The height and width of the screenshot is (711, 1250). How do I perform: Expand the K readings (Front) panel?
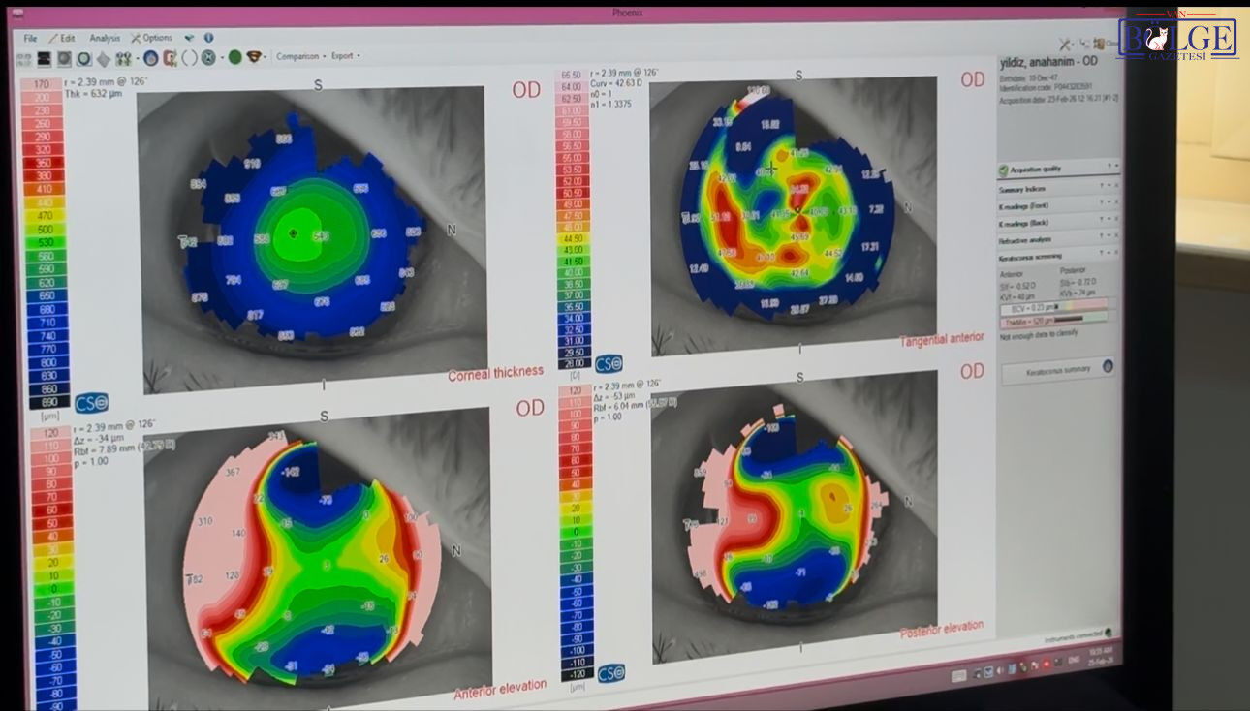tap(1058, 205)
